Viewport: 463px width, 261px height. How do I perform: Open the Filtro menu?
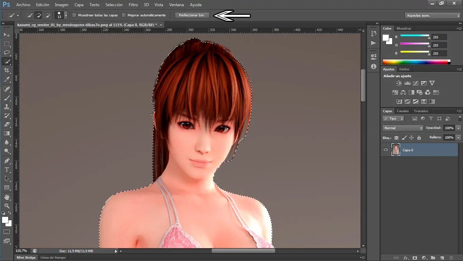133,5
